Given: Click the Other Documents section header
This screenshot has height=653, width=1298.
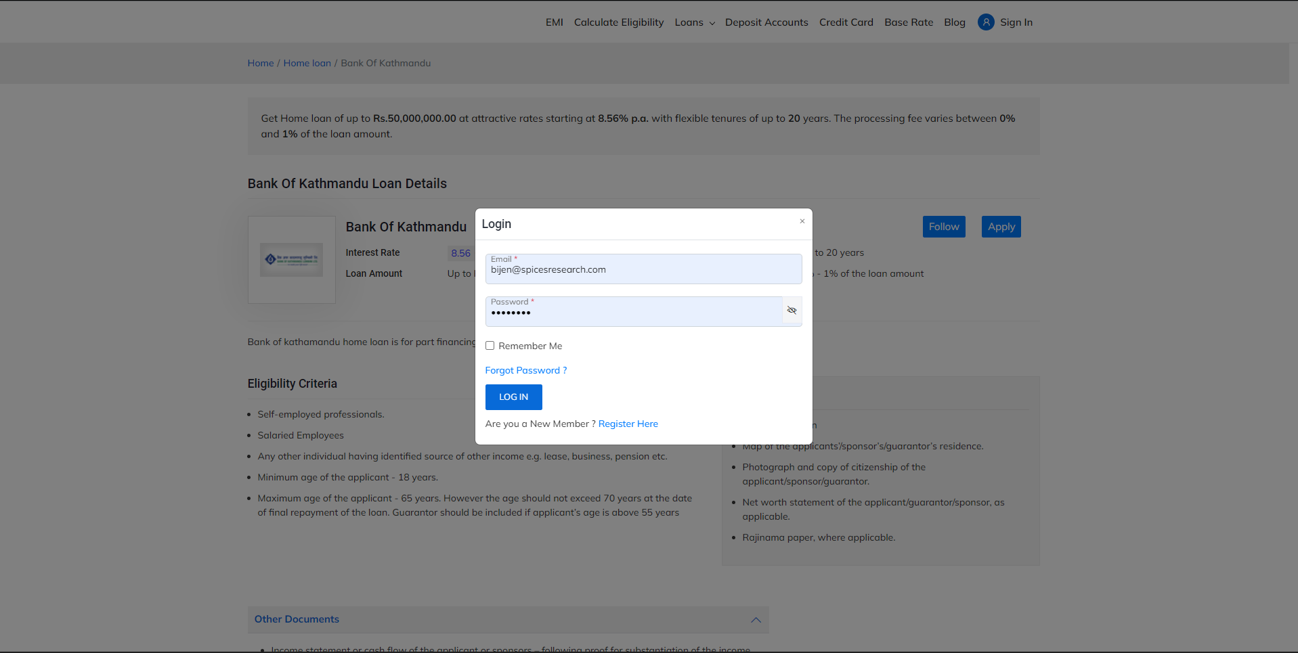Looking at the screenshot, I should click(x=509, y=620).
